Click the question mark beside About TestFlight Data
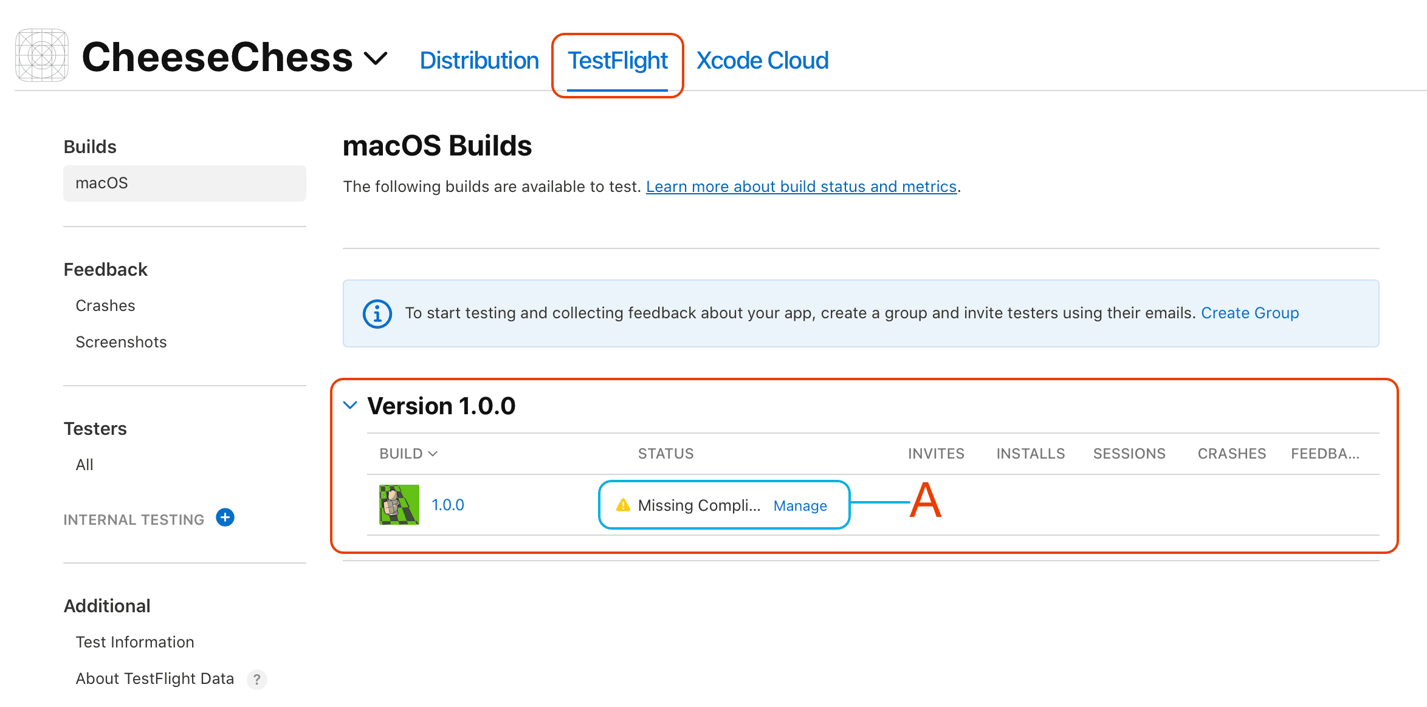Viewport: 1427px width, 707px height. point(257,680)
